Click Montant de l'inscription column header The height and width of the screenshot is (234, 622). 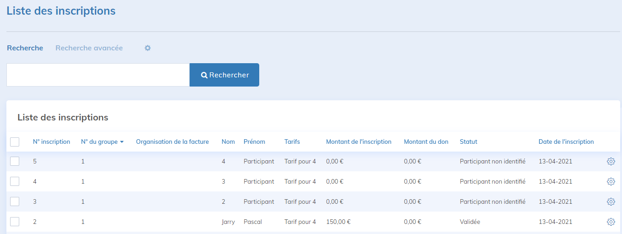point(359,142)
